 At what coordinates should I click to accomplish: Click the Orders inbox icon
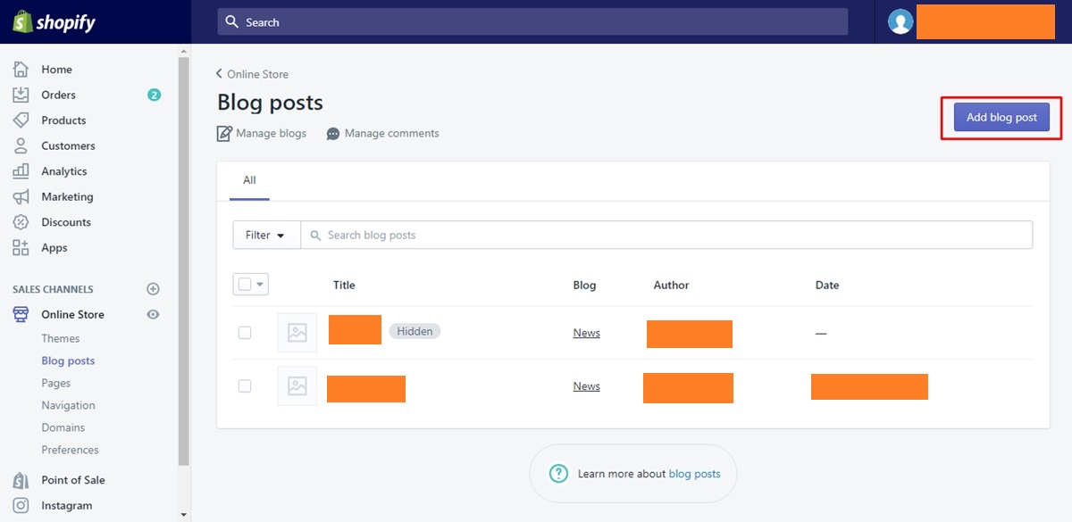(x=21, y=95)
